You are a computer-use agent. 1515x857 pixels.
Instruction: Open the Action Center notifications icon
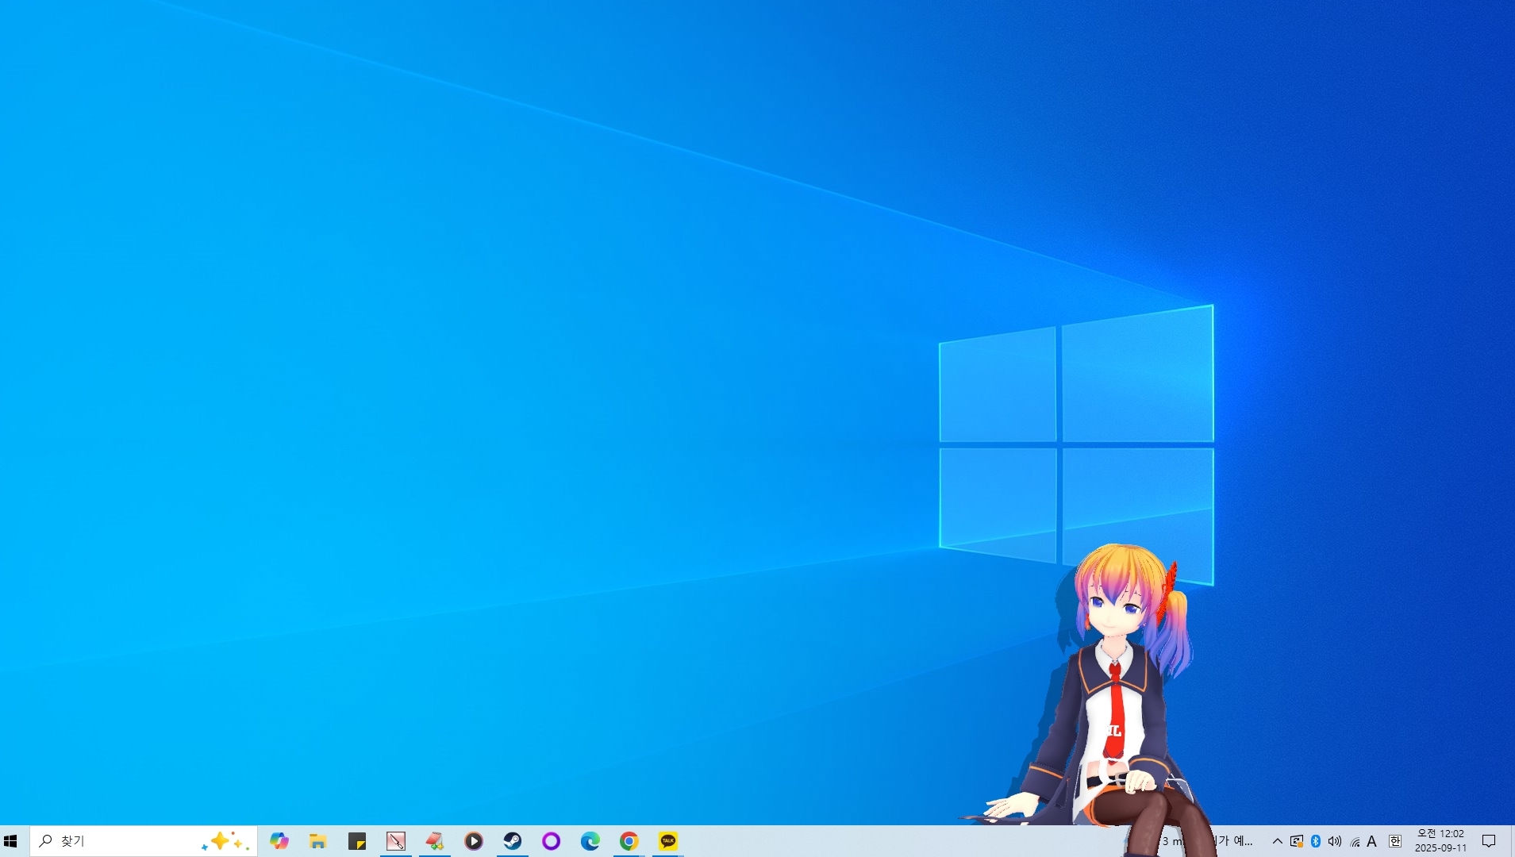coord(1490,841)
